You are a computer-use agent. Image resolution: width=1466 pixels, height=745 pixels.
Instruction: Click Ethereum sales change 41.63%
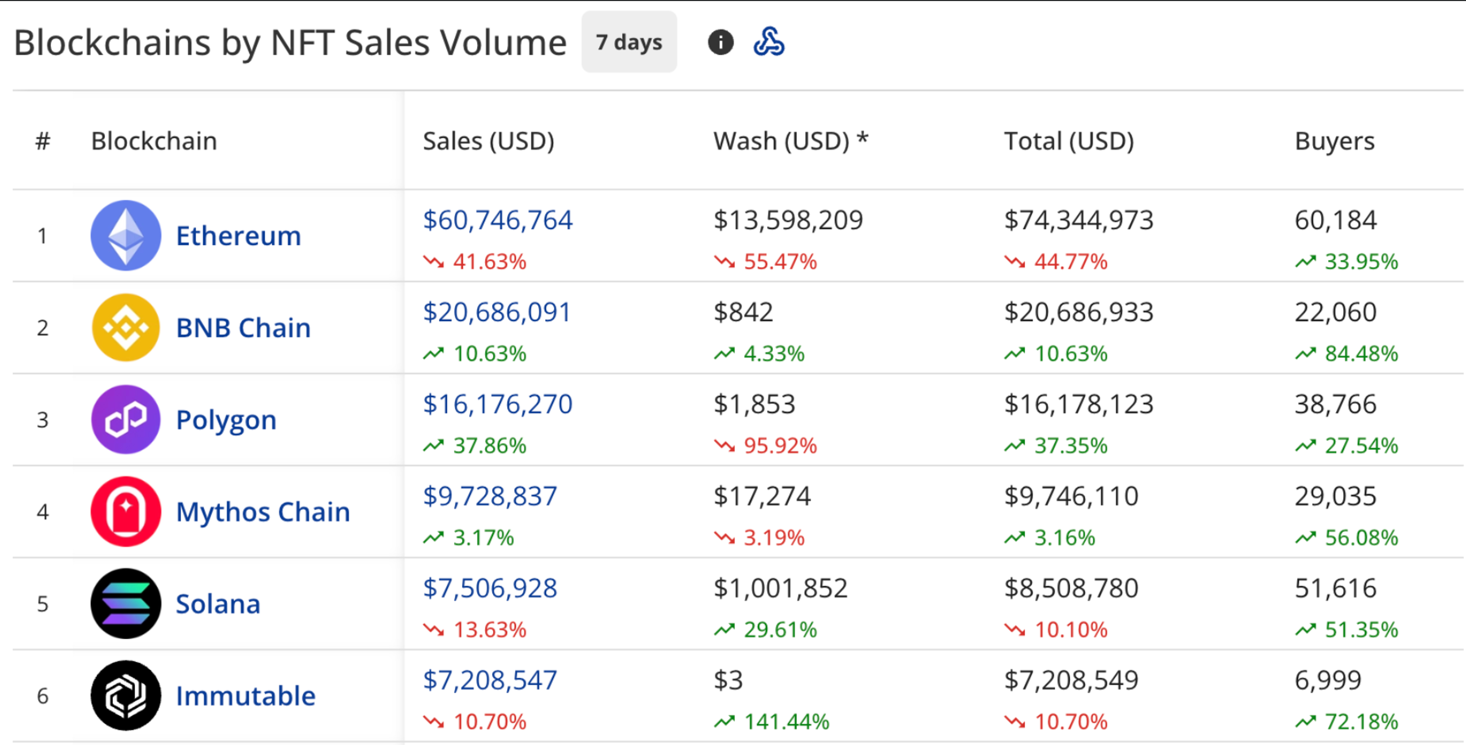(x=475, y=262)
